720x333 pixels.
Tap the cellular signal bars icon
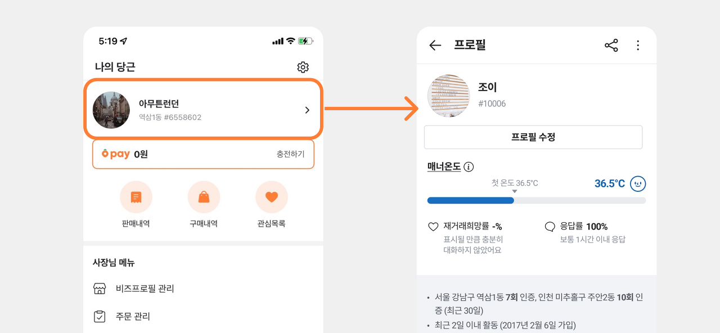pyautogui.click(x=278, y=41)
